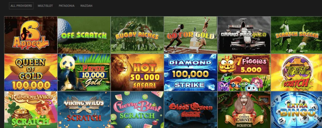Play the Go For Gold game
The width and height of the screenshot is (322, 128).
[190, 35]
